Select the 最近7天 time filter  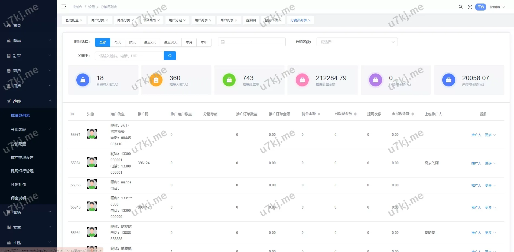150,42
